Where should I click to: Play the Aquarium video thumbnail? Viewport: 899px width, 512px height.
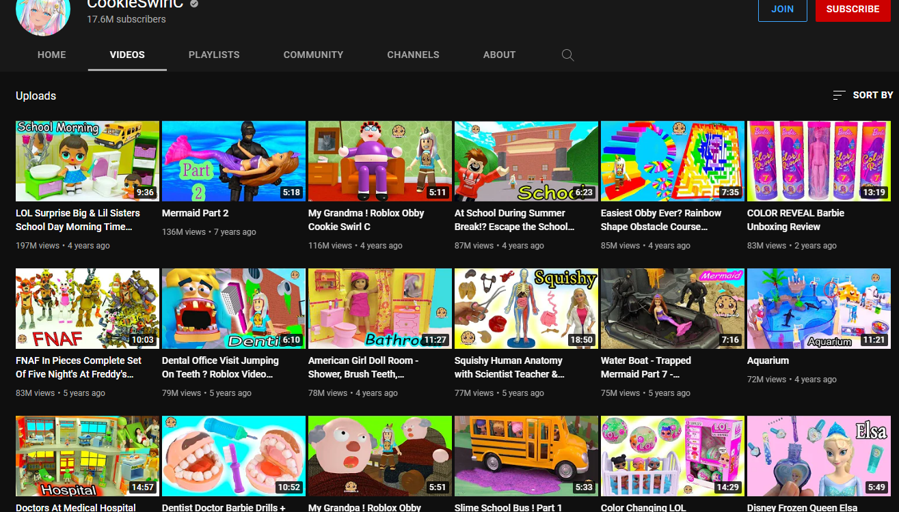pos(819,309)
